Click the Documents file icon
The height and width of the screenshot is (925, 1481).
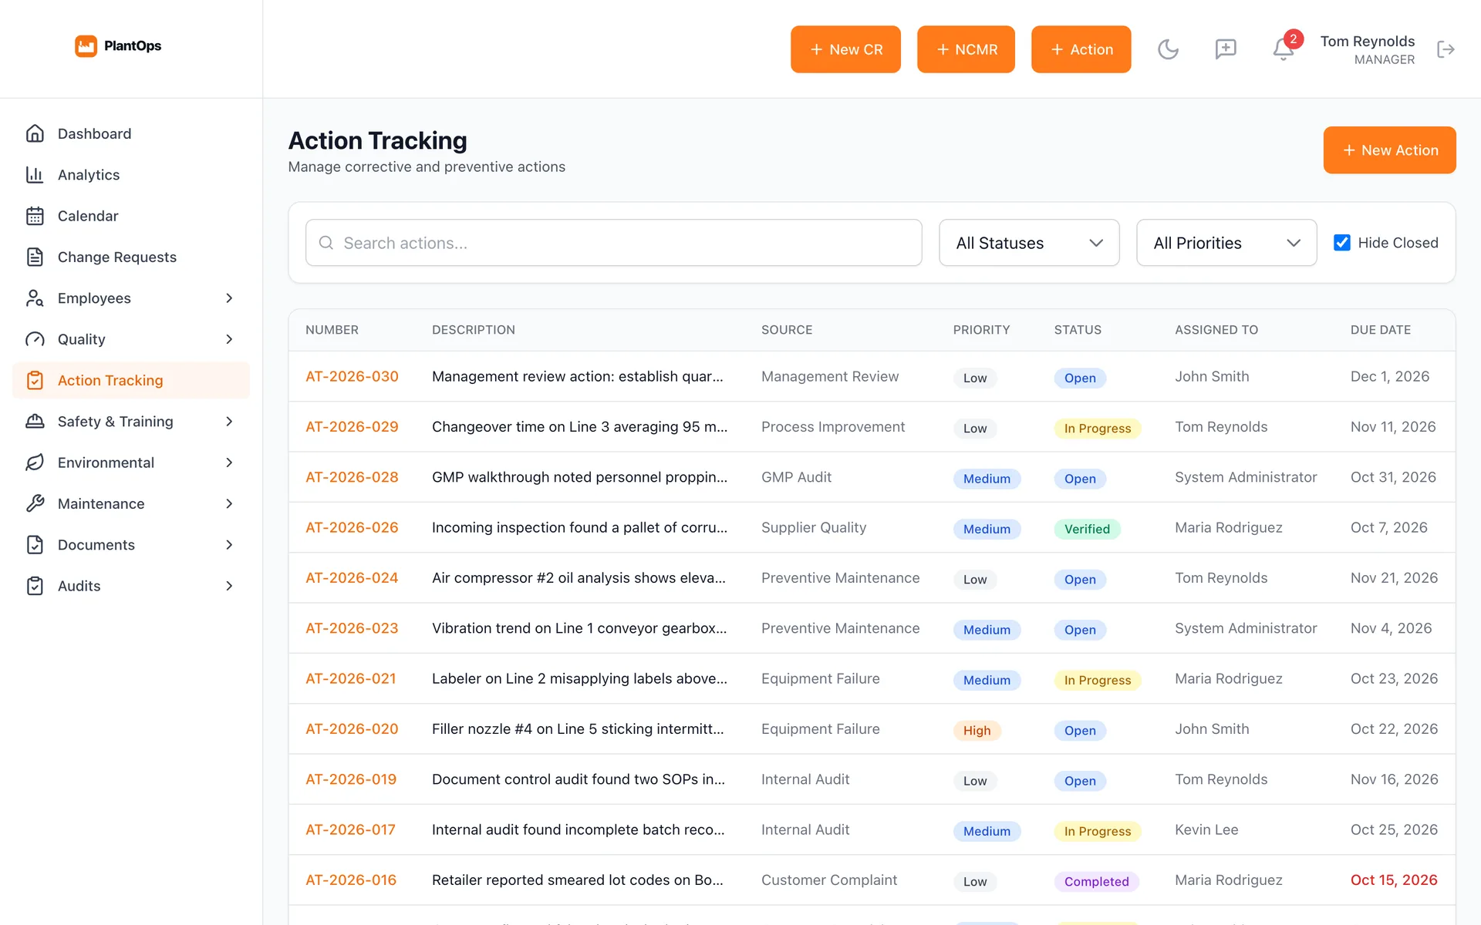(x=35, y=545)
